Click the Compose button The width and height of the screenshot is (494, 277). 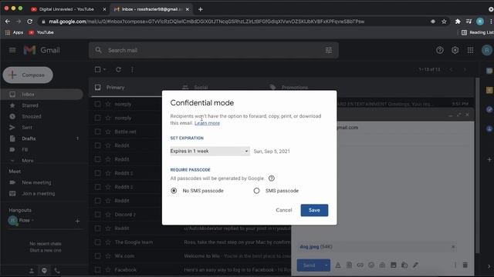(28, 75)
